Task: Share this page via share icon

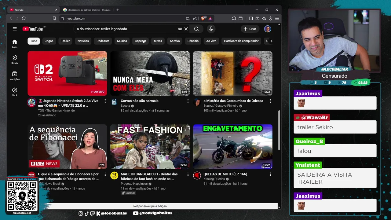Action: (x=195, y=18)
